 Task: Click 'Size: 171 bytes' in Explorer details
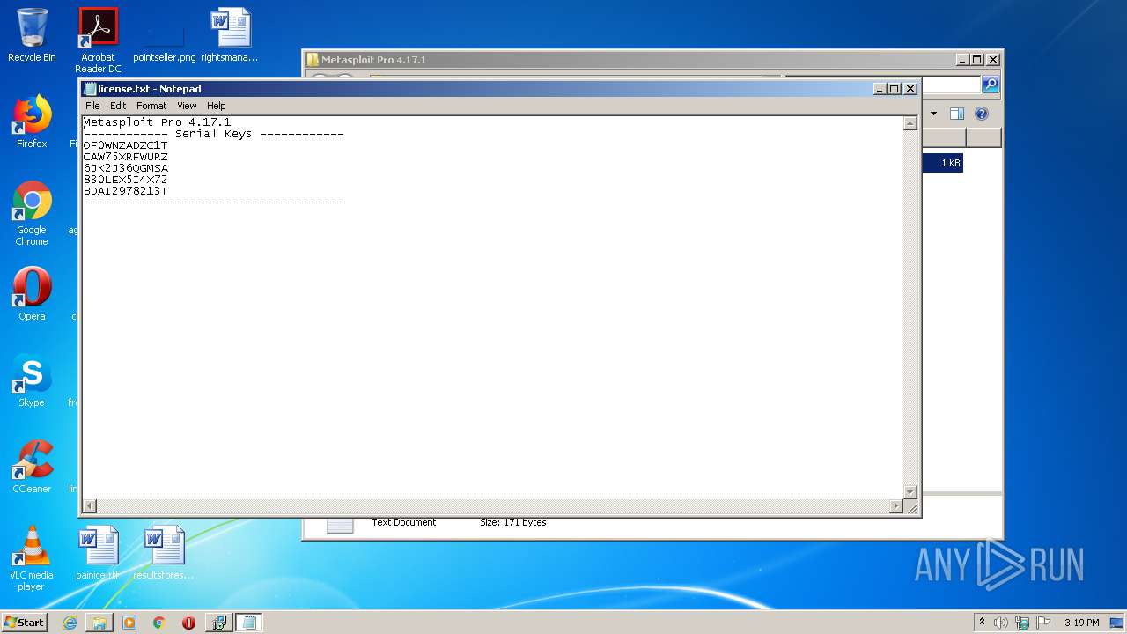tap(513, 522)
